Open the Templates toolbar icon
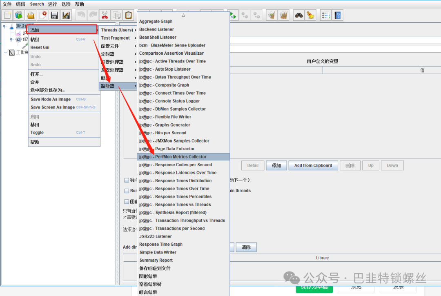Viewport: 441px width, 296px height. click(x=19, y=15)
